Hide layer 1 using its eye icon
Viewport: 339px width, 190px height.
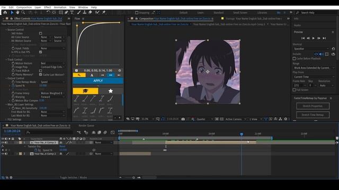click(3, 142)
